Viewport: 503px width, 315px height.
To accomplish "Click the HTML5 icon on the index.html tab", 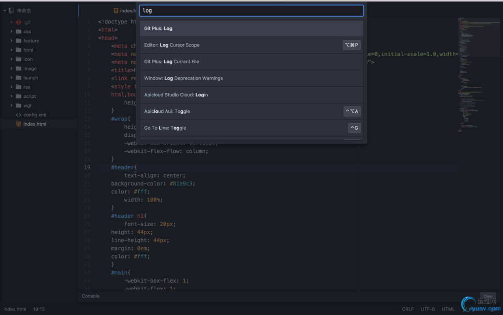I will [116, 11].
